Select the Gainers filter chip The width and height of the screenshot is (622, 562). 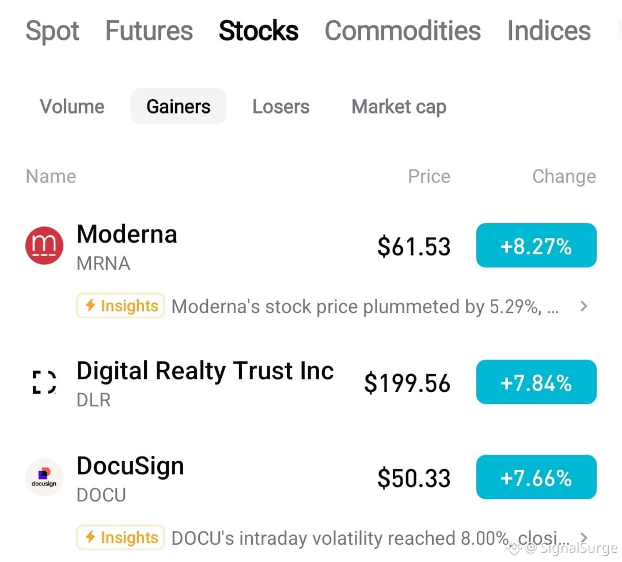179,107
